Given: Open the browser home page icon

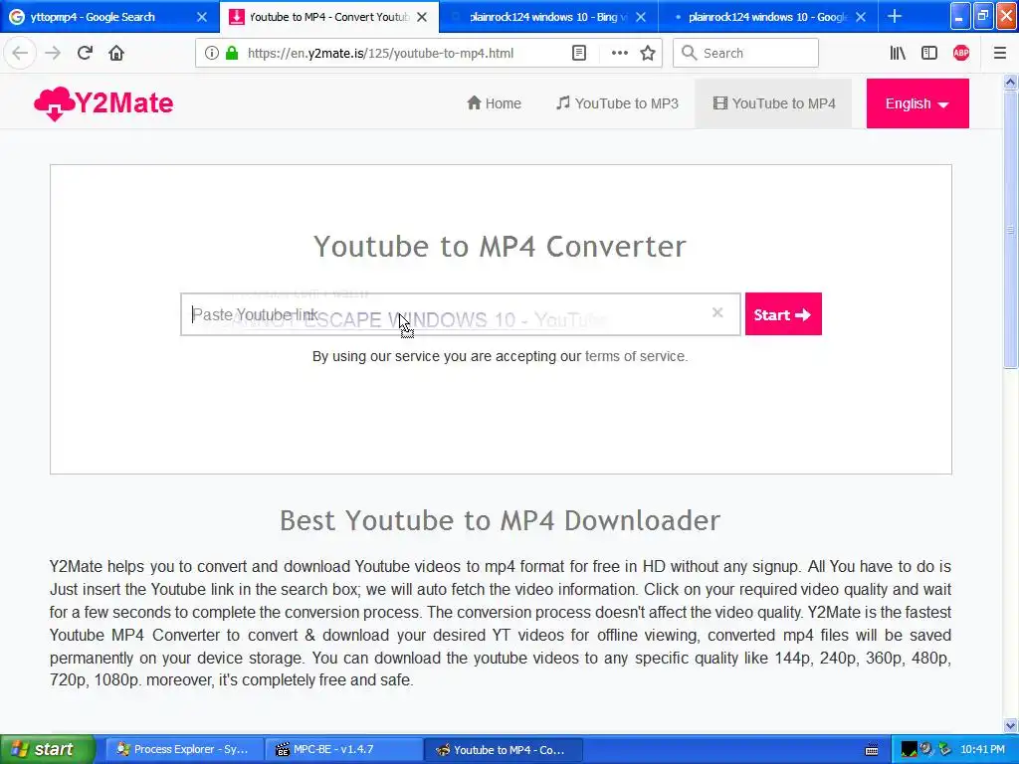Looking at the screenshot, I should 116,53.
